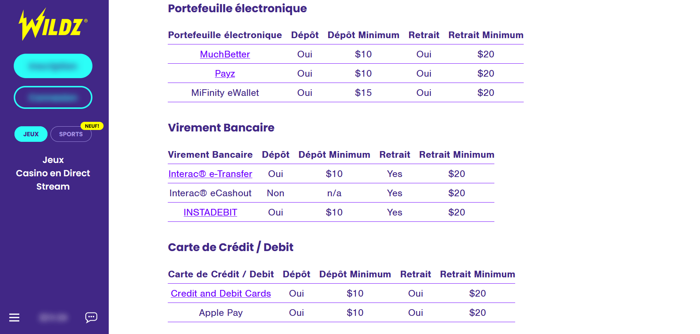Go to Casino en Direct
The width and height of the screenshot is (700, 334).
pyautogui.click(x=53, y=173)
